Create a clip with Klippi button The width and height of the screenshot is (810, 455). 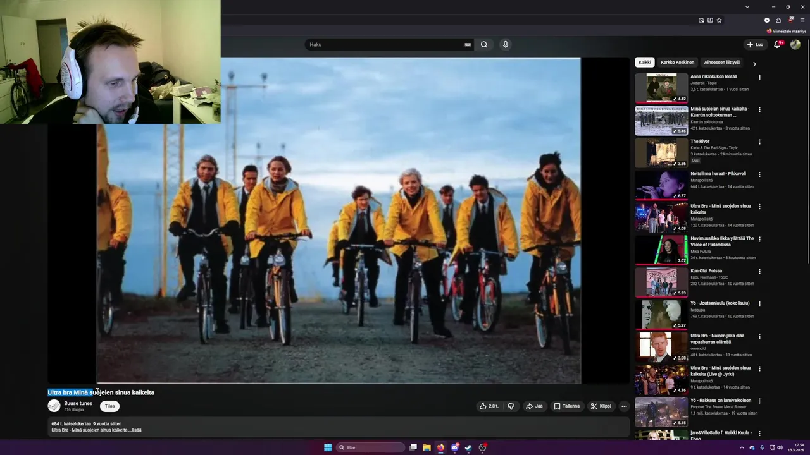(x=601, y=406)
